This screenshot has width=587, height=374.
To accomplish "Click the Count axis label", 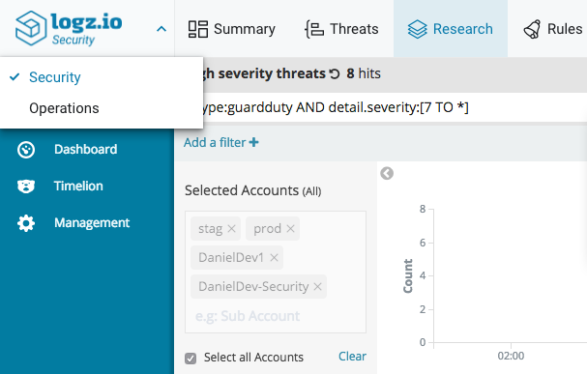I will coord(408,276).
